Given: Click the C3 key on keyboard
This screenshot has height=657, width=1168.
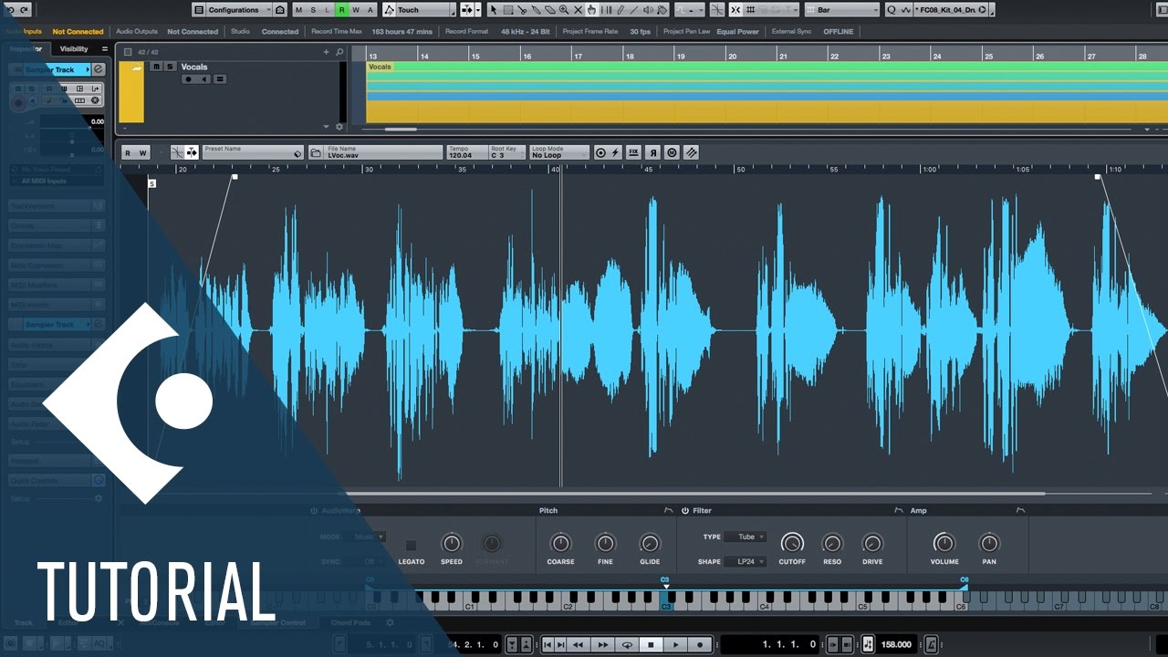Looking at the screenshot, I should click(x=666, y=600).
